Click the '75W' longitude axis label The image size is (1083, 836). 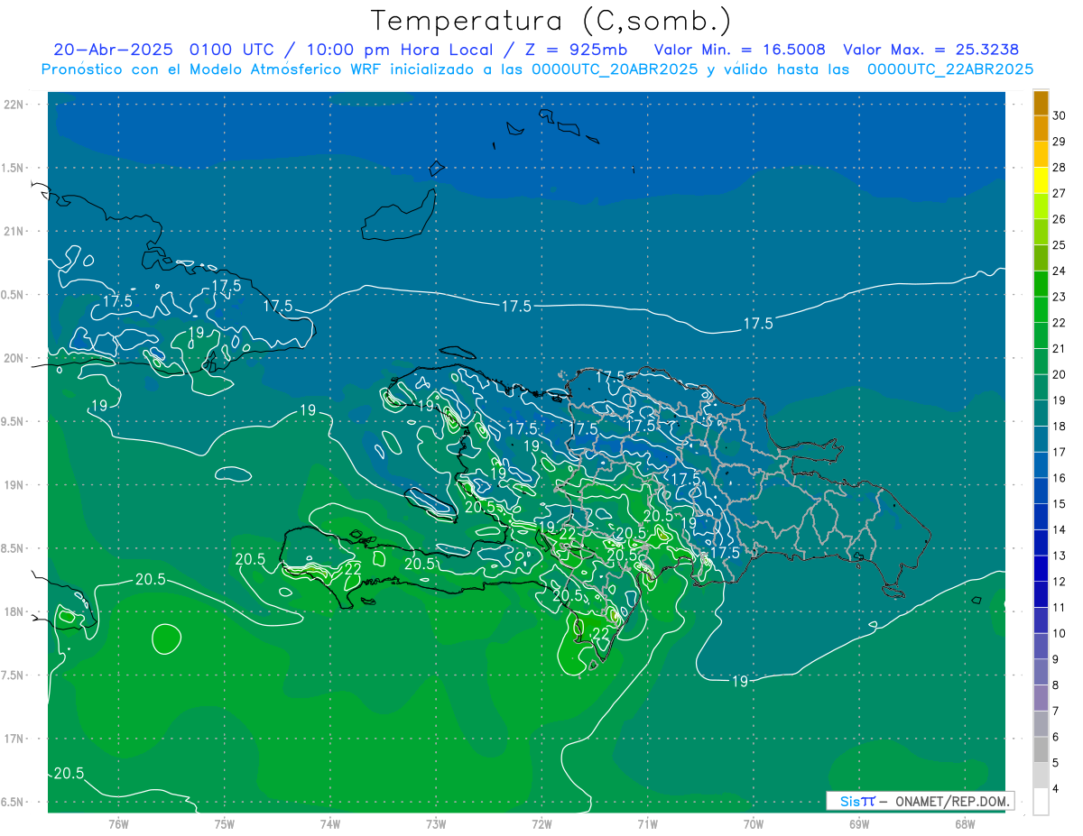[225, 824]
